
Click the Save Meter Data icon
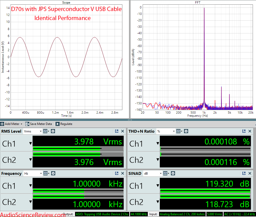point(27,124)
